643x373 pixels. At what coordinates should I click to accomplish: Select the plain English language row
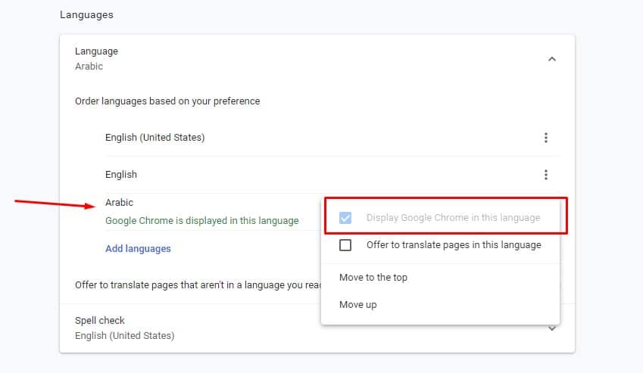coord(121,175)
